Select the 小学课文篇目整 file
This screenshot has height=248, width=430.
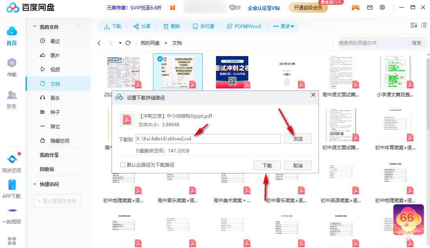point(395,76)
